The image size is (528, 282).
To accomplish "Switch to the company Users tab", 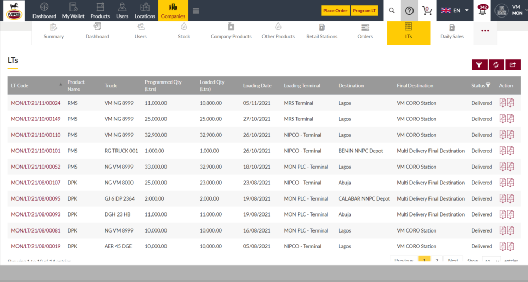I will [x=140, y=32].
